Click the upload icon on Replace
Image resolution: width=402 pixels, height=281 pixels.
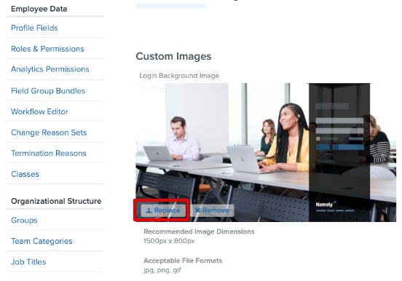[149, 210]
